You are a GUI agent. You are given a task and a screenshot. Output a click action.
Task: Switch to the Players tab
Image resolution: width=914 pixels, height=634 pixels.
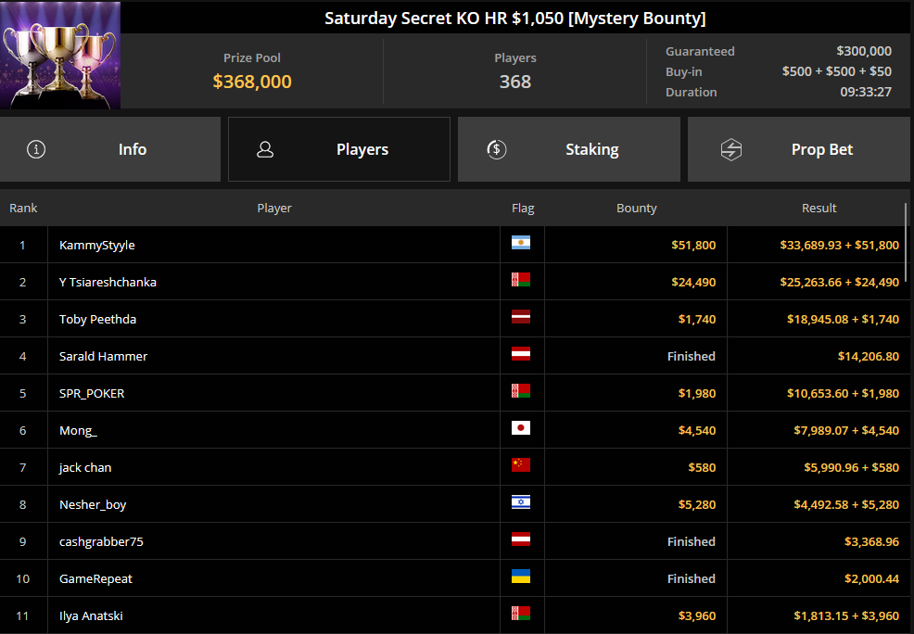(339, 149)
